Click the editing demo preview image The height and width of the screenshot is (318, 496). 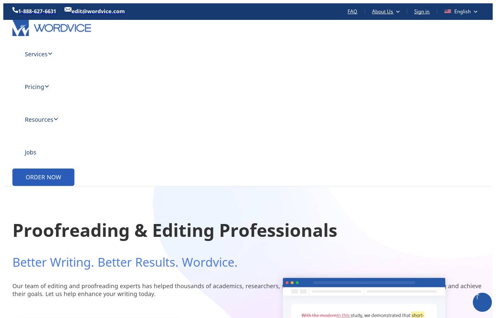pyautogui.click(x=364, y=300)
